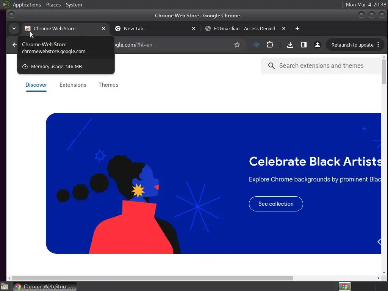The image size is (388, 291).
Task: Click the scrollbar down arrow
Action: point(384,272)
